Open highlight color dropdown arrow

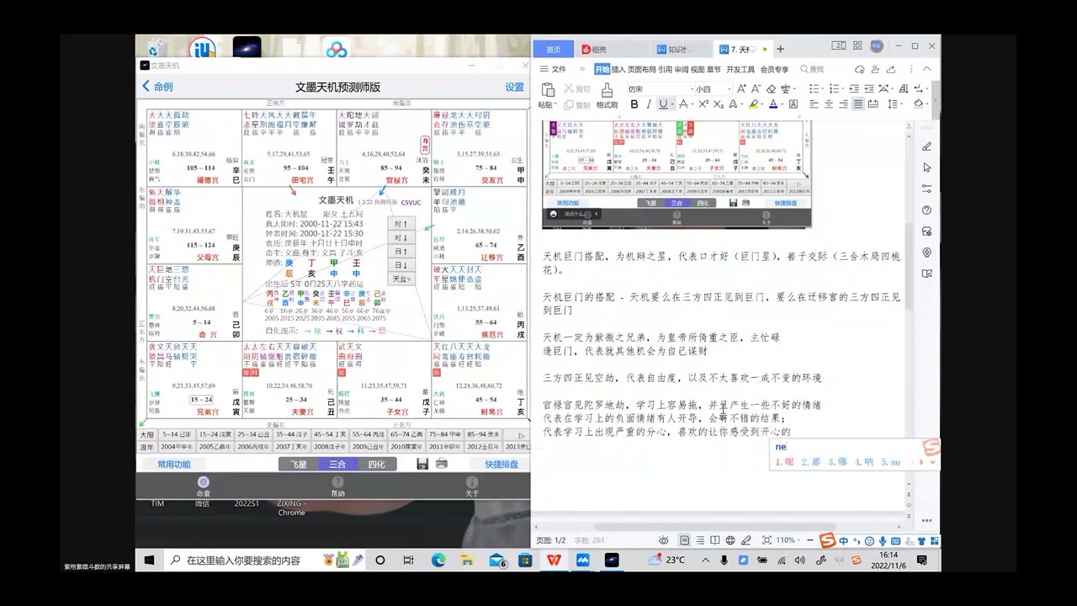[x=761, y=104]
